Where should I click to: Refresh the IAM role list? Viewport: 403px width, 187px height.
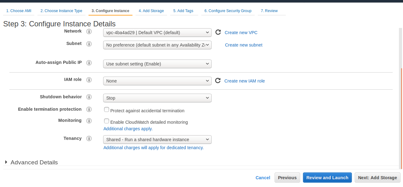(218, 81)
